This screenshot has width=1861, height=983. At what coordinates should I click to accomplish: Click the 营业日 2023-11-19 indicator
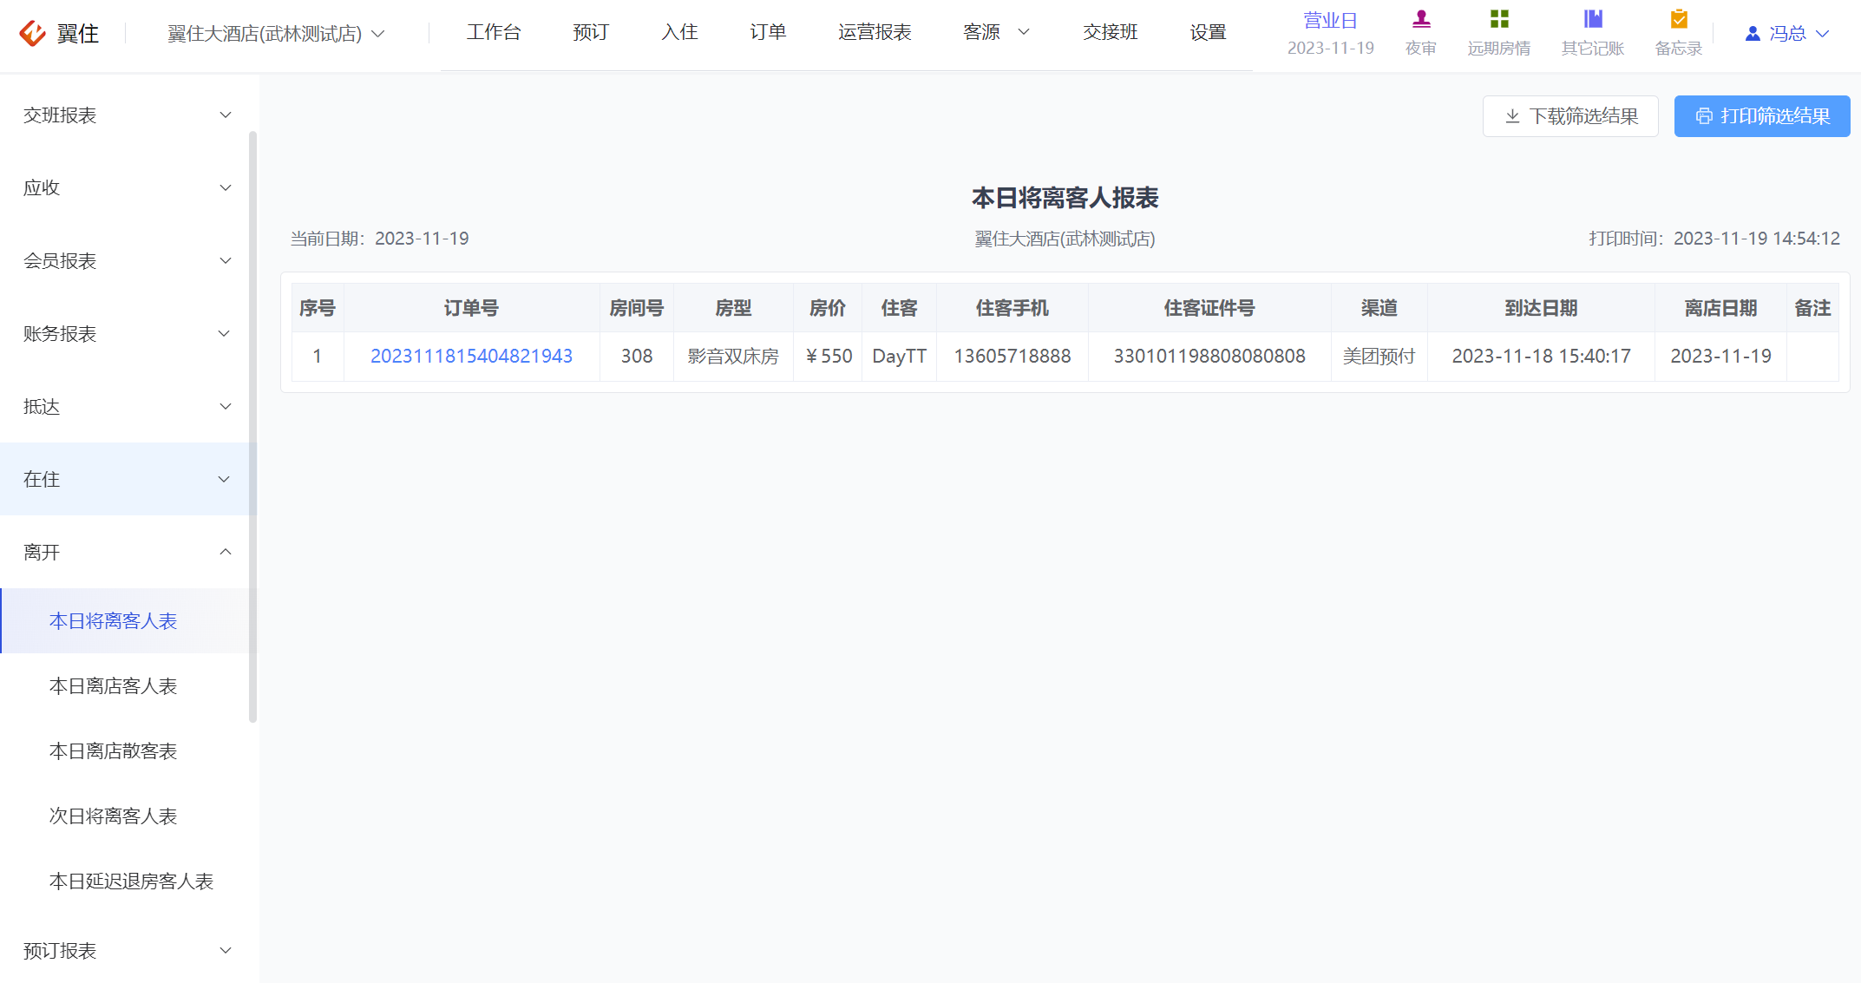pos(1330,34)
